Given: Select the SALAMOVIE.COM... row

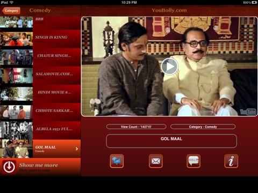Looking at the screenshot, I should pyautogui.click(x=40, y=76).
